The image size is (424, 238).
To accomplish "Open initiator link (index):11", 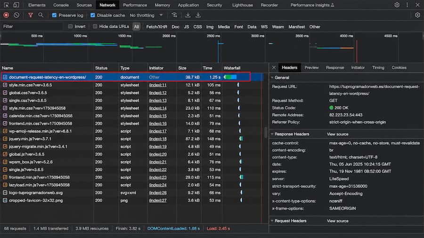I will (158, 85).
